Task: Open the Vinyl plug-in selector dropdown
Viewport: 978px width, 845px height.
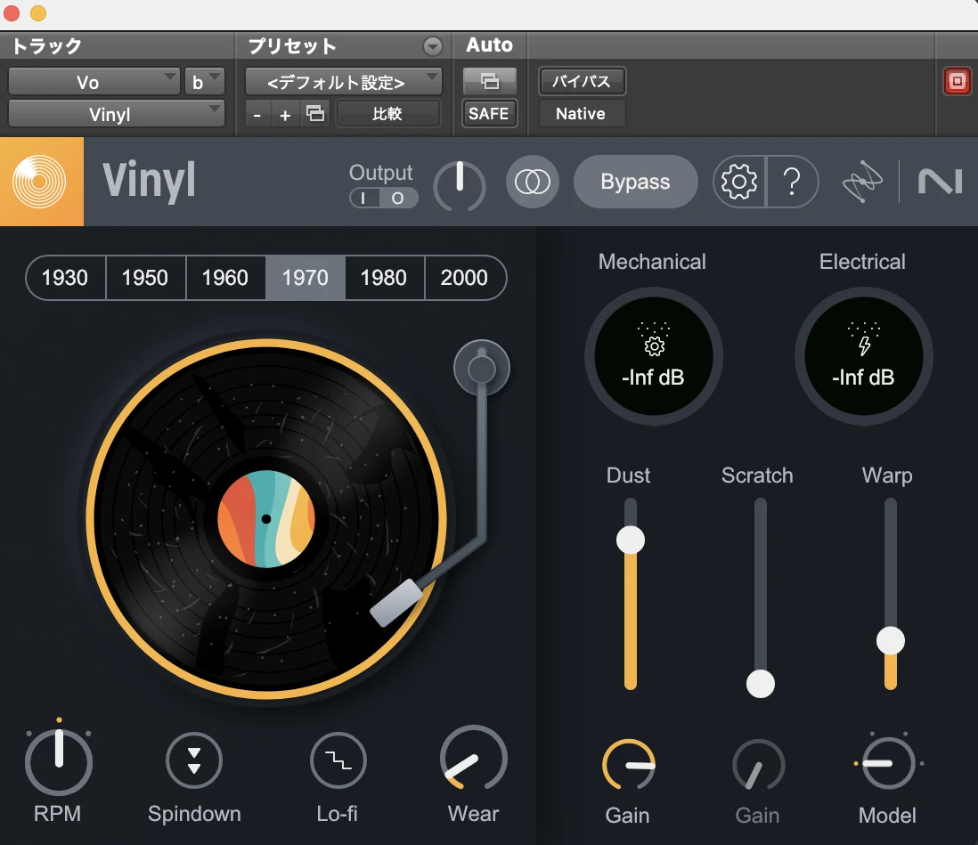Action: tap(116, 114)
